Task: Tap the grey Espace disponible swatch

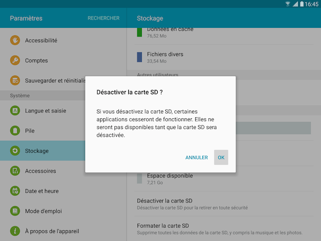Action: [x=140, y=178]
